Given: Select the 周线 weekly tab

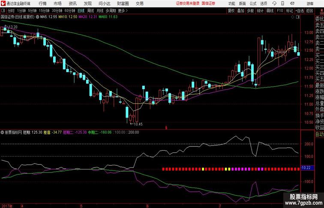Looking at the screenshot, I should click(90, 11).
